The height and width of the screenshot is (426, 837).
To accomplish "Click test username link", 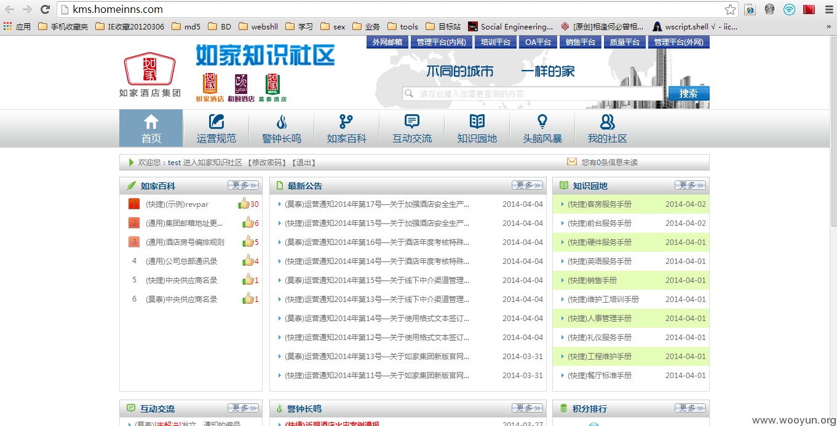I will tap(175, 163).
